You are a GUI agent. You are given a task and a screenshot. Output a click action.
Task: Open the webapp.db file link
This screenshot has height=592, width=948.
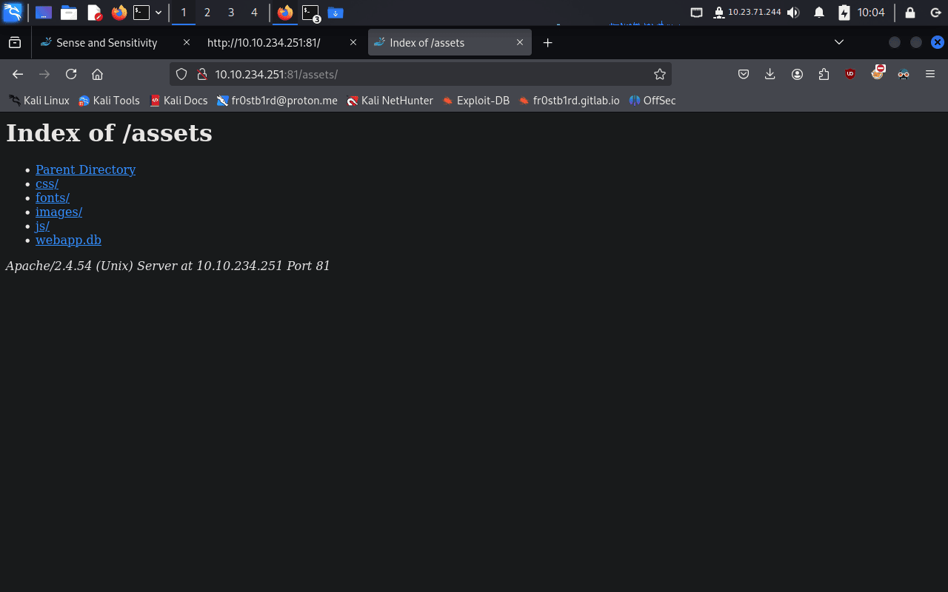68,240
